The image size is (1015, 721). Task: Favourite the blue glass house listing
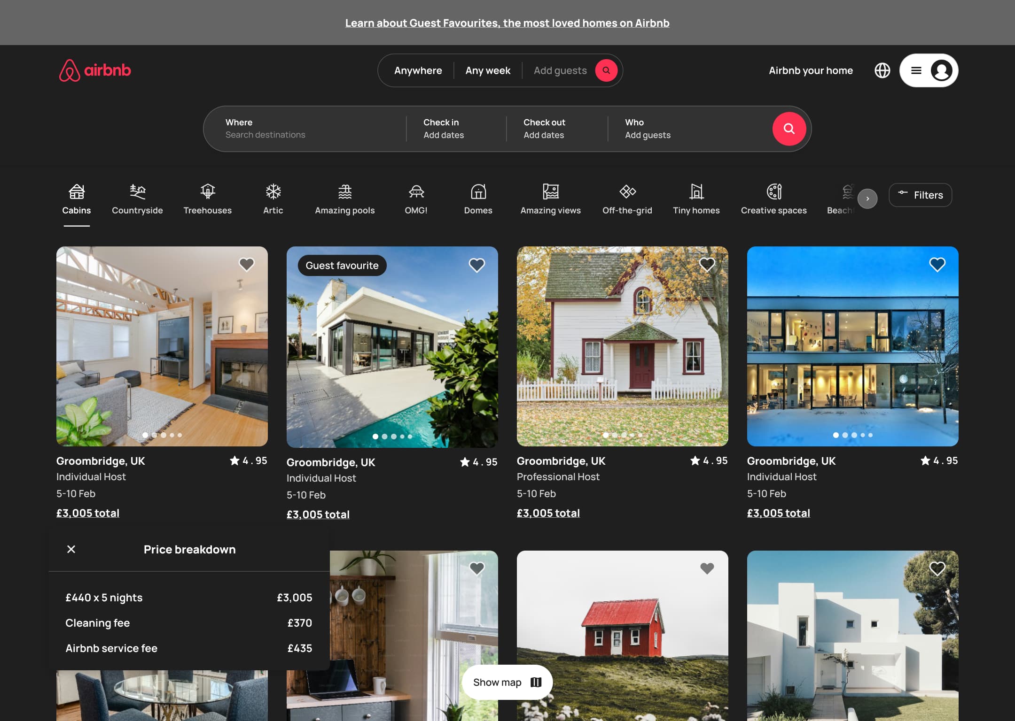[x=937, y=265]
